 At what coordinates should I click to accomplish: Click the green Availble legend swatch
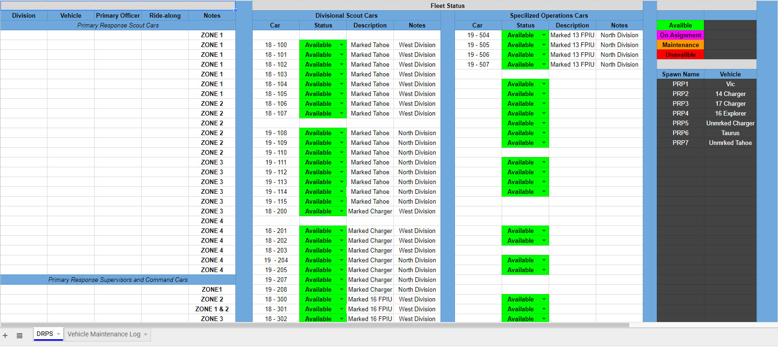pyautogui.click(x=680, y=26)
